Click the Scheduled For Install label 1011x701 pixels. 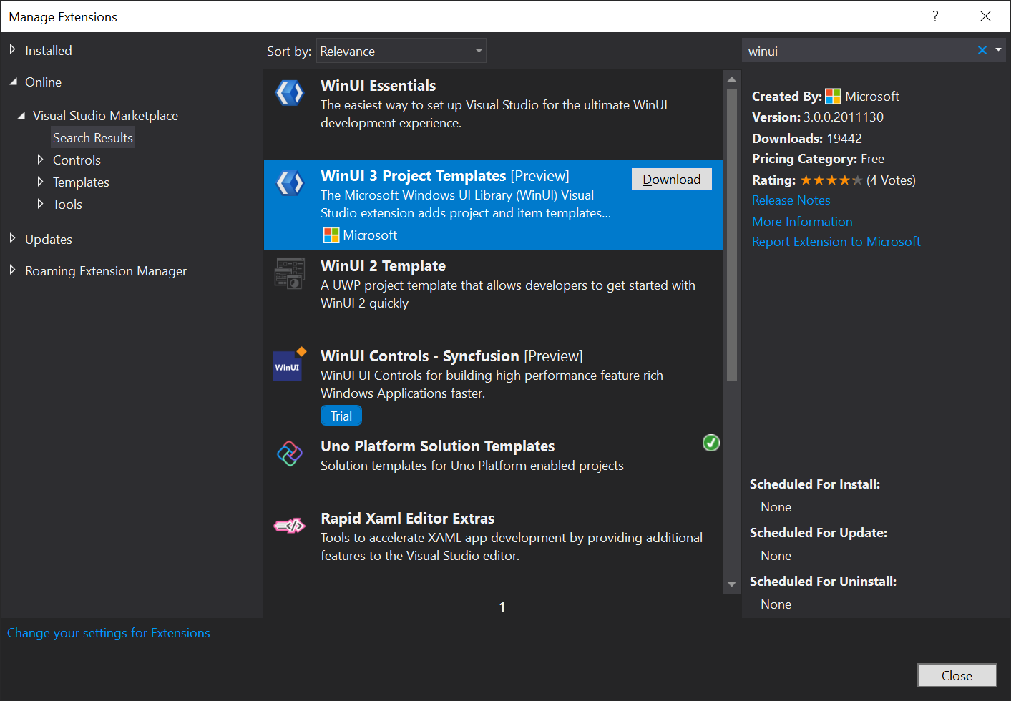pos(815,484)
